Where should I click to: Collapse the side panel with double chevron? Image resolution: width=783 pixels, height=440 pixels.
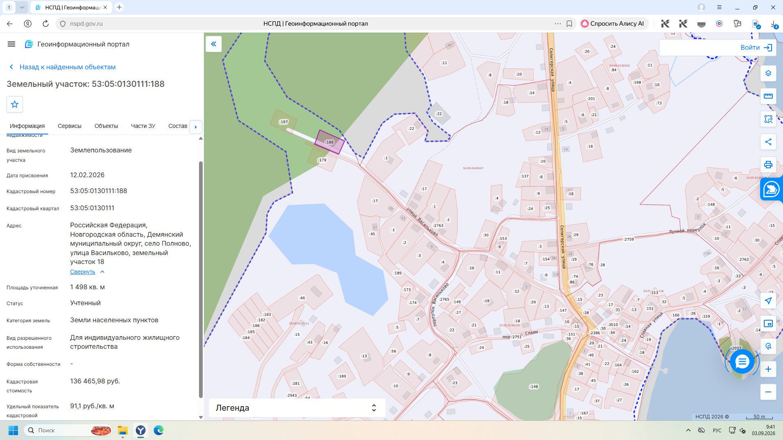pyautogui.click(x=214, y=44)
